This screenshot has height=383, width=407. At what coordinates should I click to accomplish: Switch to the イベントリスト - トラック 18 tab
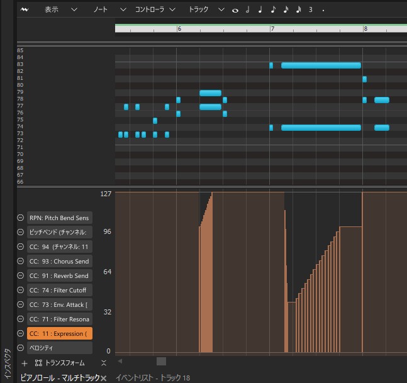[x=152, y=377]
